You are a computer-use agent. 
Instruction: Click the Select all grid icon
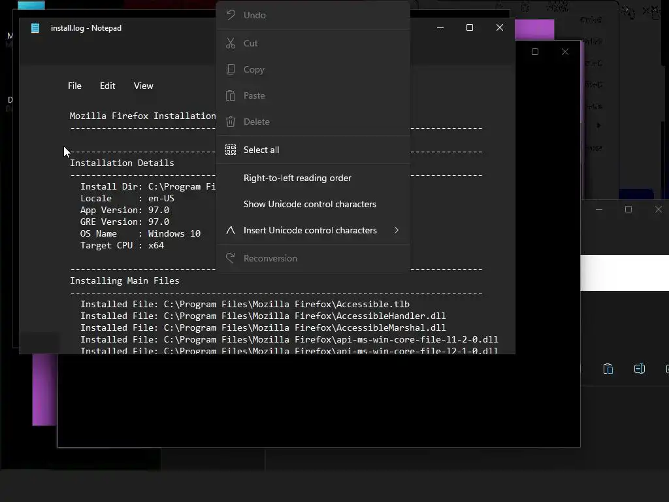point(231,150)
